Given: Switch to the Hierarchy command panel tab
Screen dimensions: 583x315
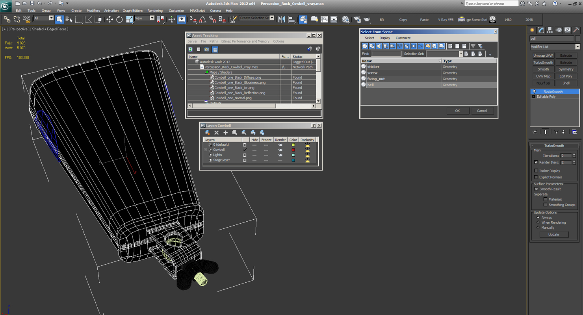Looking at the screenshot, I should 550,30.
